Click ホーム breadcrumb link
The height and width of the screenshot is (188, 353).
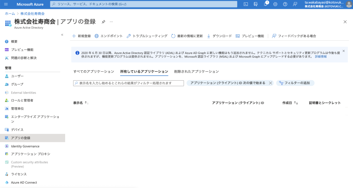coord(10,14)
